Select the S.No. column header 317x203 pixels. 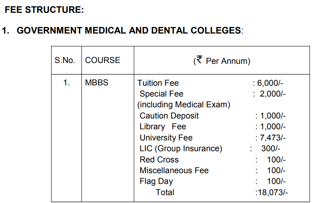[x=65, y=60]
